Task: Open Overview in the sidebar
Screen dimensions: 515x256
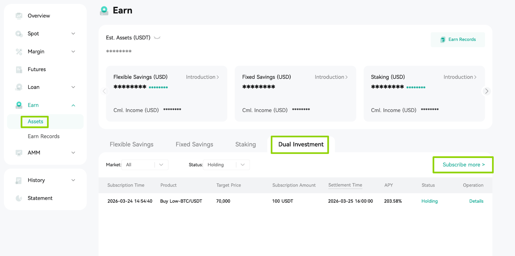Action: click(39, 16)
